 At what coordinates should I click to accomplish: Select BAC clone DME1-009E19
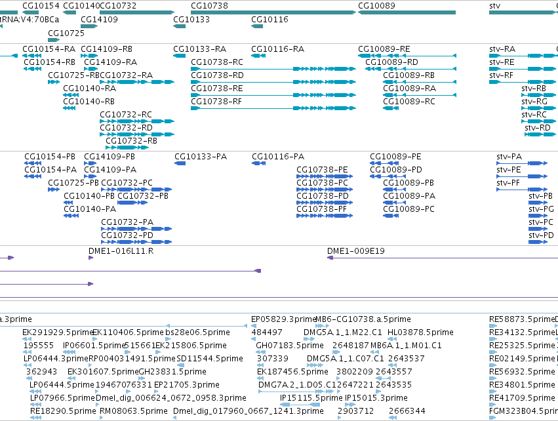point(356,251)
